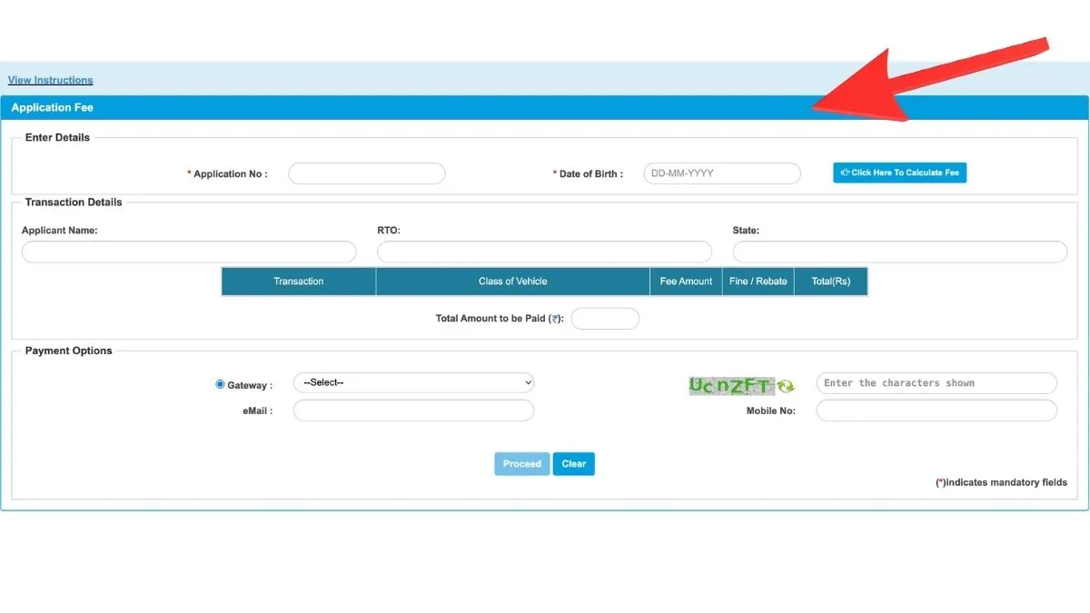The width and height of the screenshot is (1090, 613).
Task: Click the Total(Rs) column header
Action: coord(831,282)
